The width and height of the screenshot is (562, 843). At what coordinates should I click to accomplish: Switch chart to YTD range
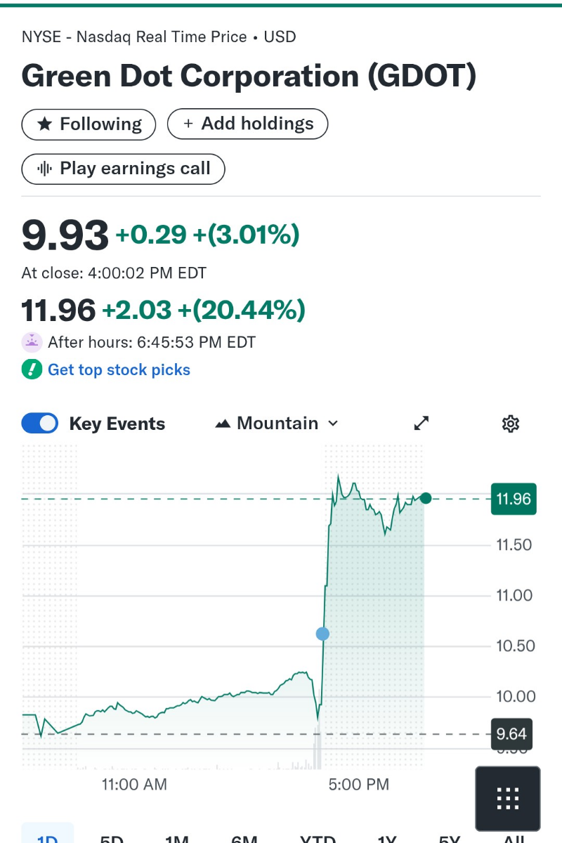pos(318,837)
